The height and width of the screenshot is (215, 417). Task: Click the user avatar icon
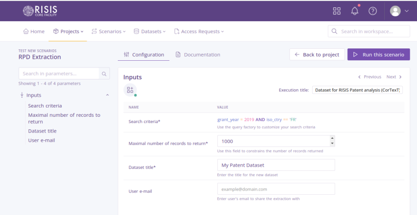click(395, 11)
